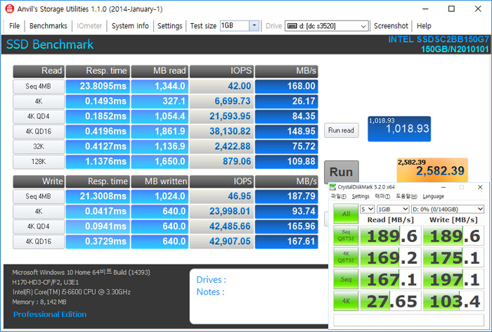This screenshot has width=492, height=332.
Task: Click the Read Seq 4MB row button
Action: 39,87
